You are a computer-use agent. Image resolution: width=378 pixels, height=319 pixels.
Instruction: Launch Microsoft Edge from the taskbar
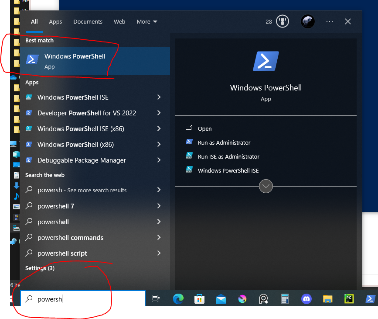(178, 299)
